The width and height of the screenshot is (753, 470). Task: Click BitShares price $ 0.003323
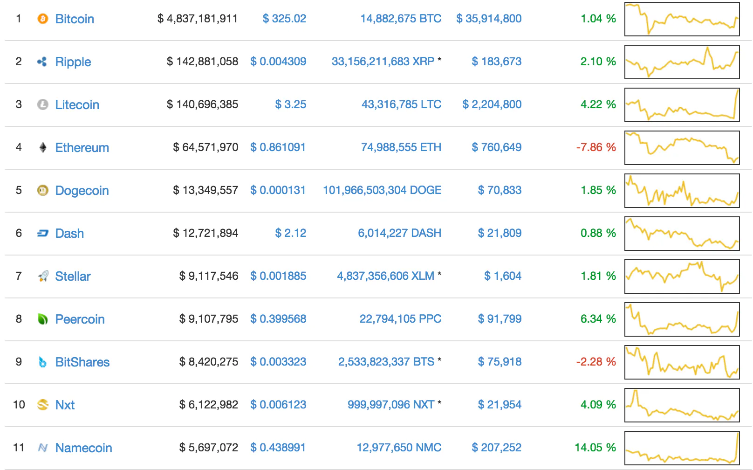coord(278,362)
